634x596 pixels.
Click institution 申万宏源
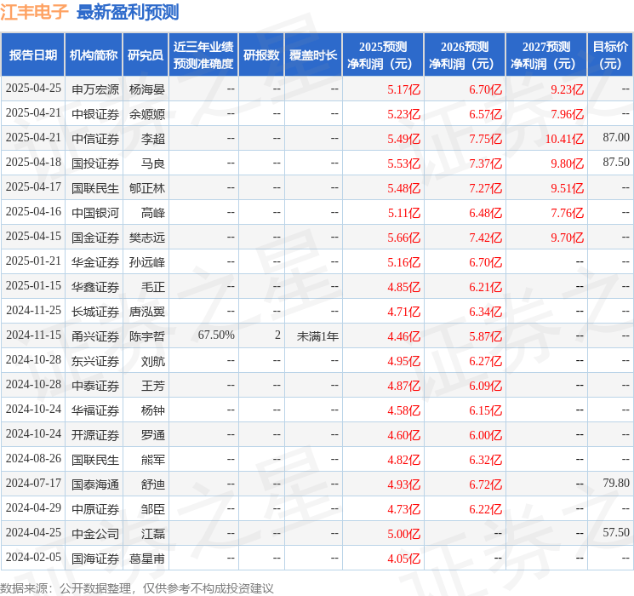tap(95, 89)
